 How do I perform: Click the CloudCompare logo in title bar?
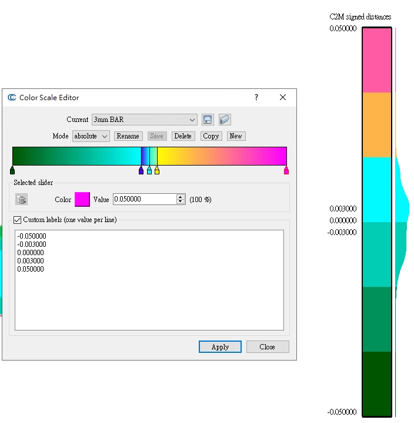12,98
